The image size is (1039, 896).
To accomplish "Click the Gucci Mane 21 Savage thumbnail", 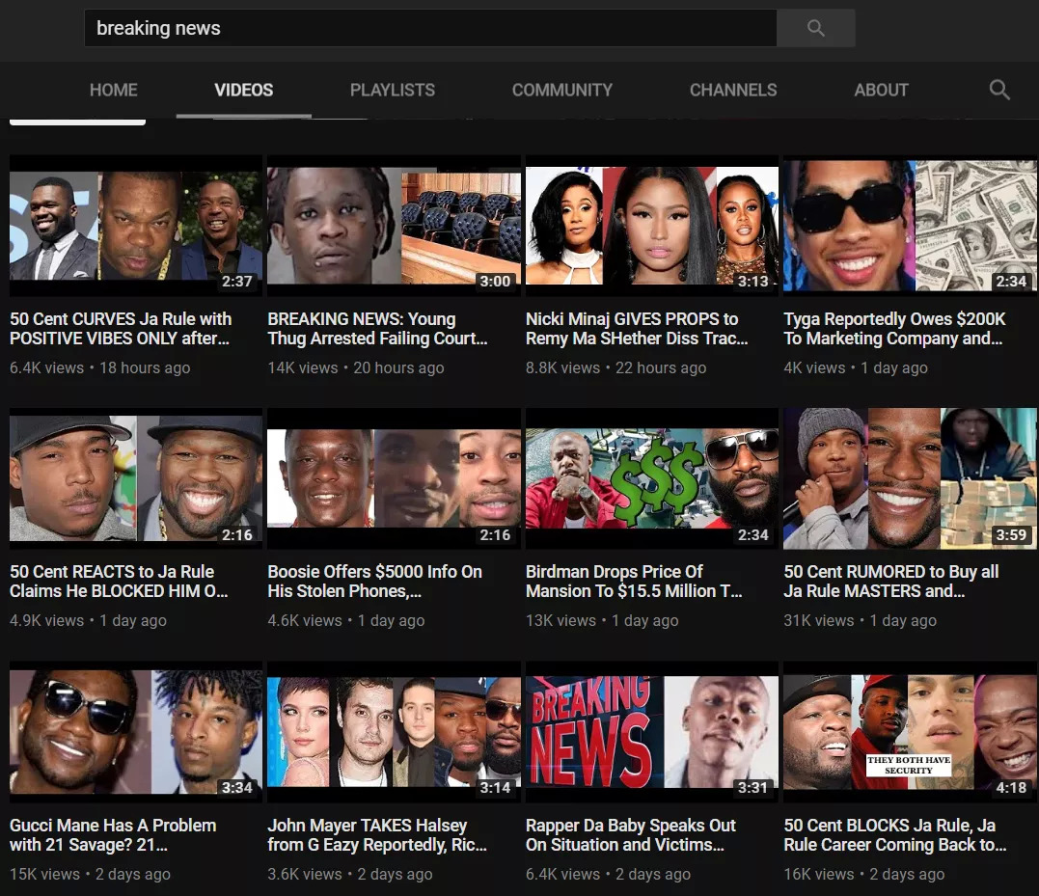I will pyautogui.click(x=135, y=733).
